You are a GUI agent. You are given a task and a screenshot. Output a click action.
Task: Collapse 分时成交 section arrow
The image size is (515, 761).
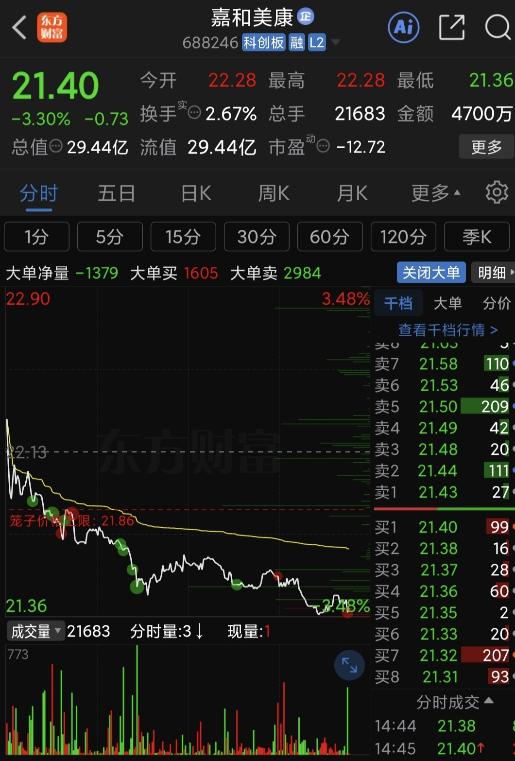pyautogui.click(x=489, y=701)
